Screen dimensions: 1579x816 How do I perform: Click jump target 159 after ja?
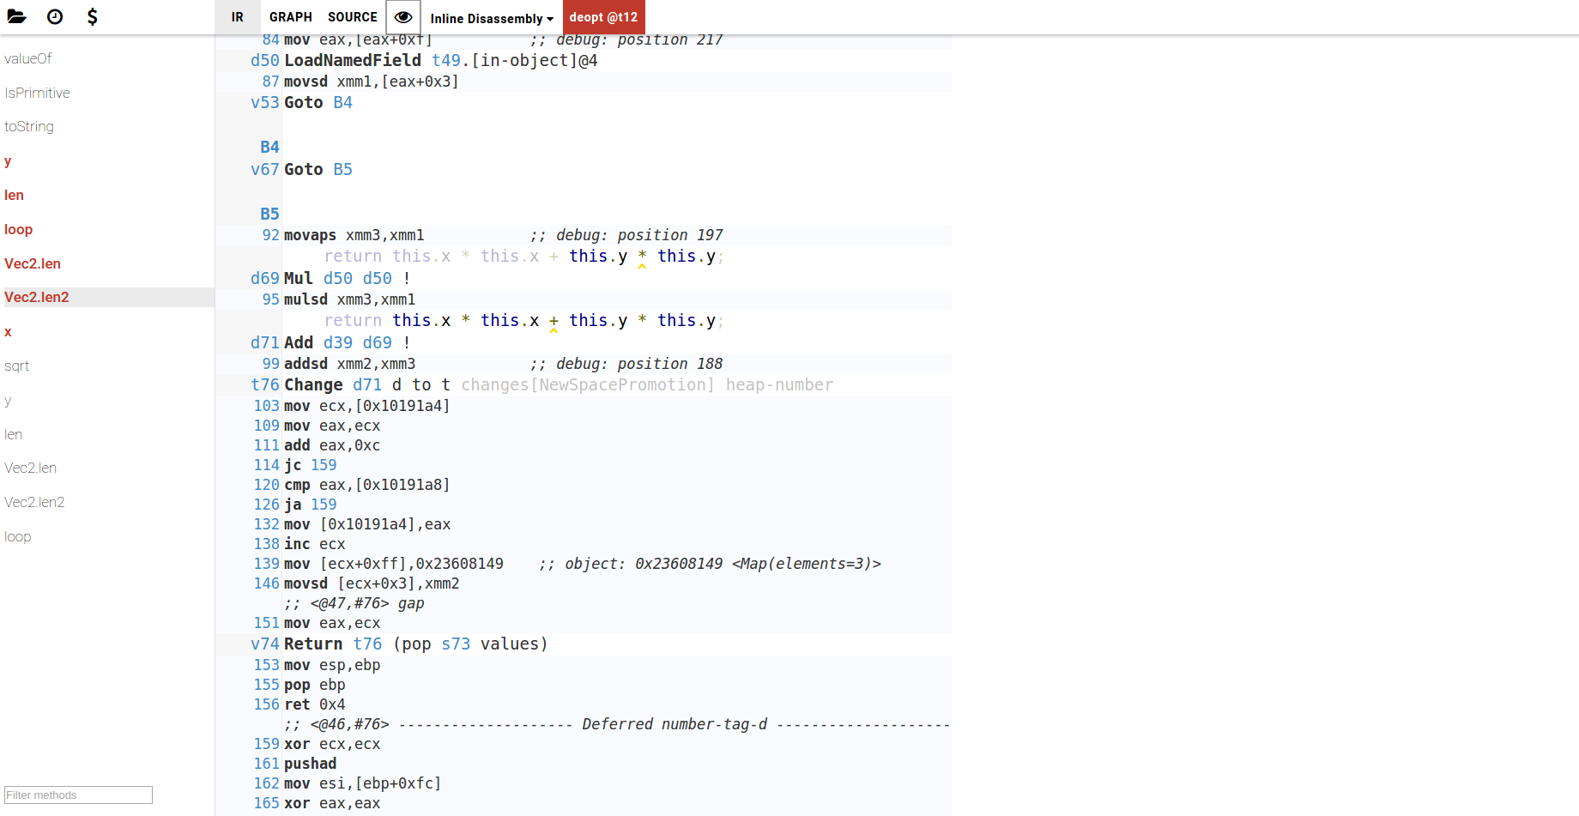324,505
